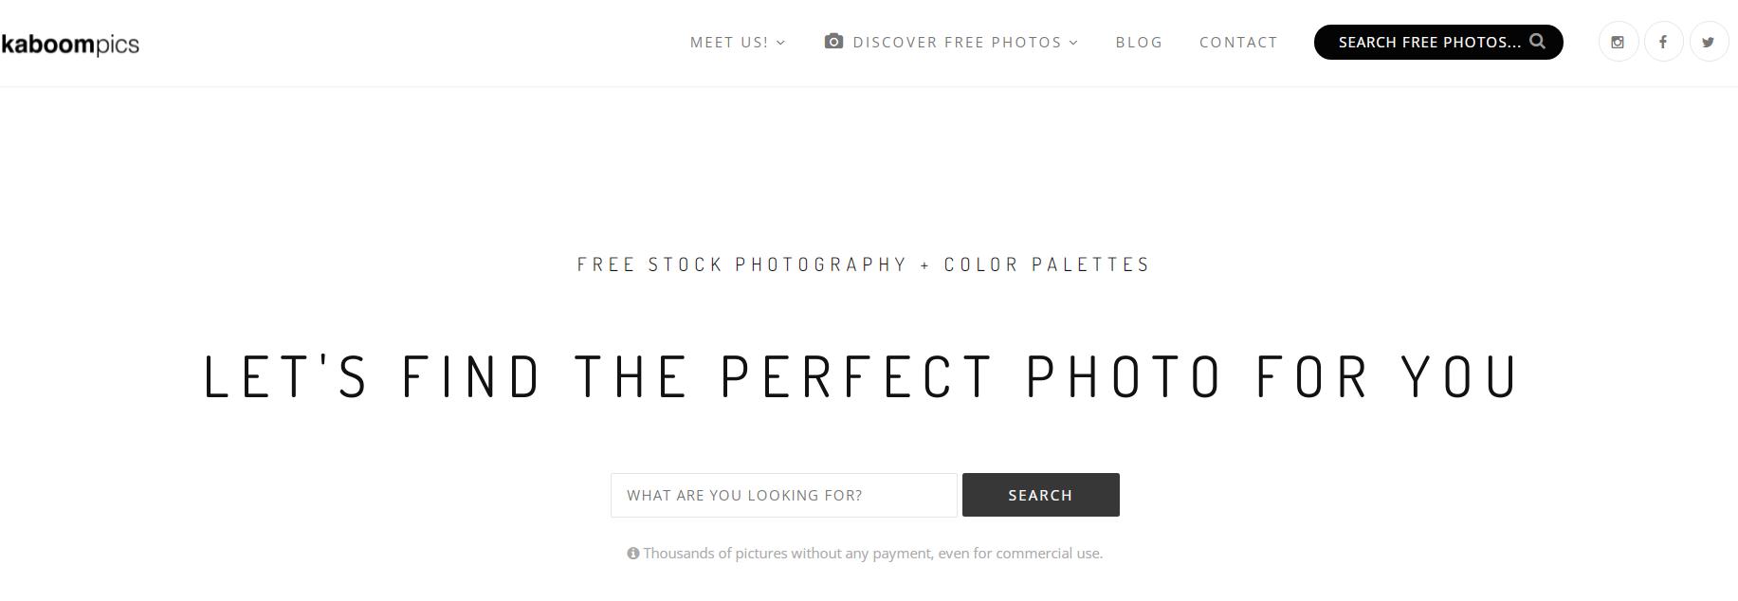The height and width of the screenshot is (601, 1738).
Task: Expand the Discover Free Photos chevron
Action: pyautogui.click(x=1073, y=43)
